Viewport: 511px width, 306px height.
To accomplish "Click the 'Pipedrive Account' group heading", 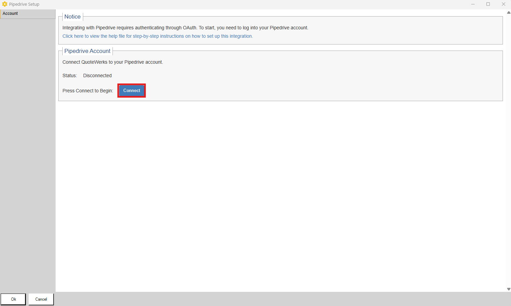I will coord(87,51).
